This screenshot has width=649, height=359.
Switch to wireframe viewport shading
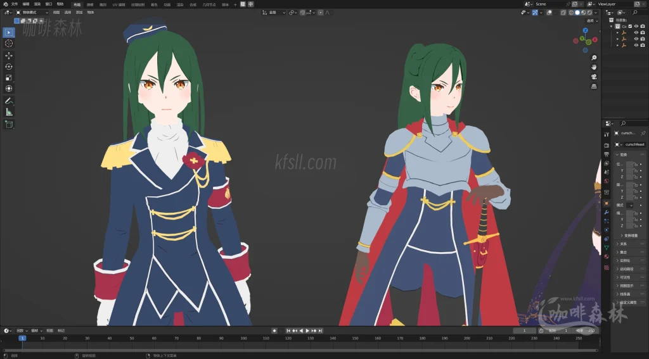coord(571,13)
